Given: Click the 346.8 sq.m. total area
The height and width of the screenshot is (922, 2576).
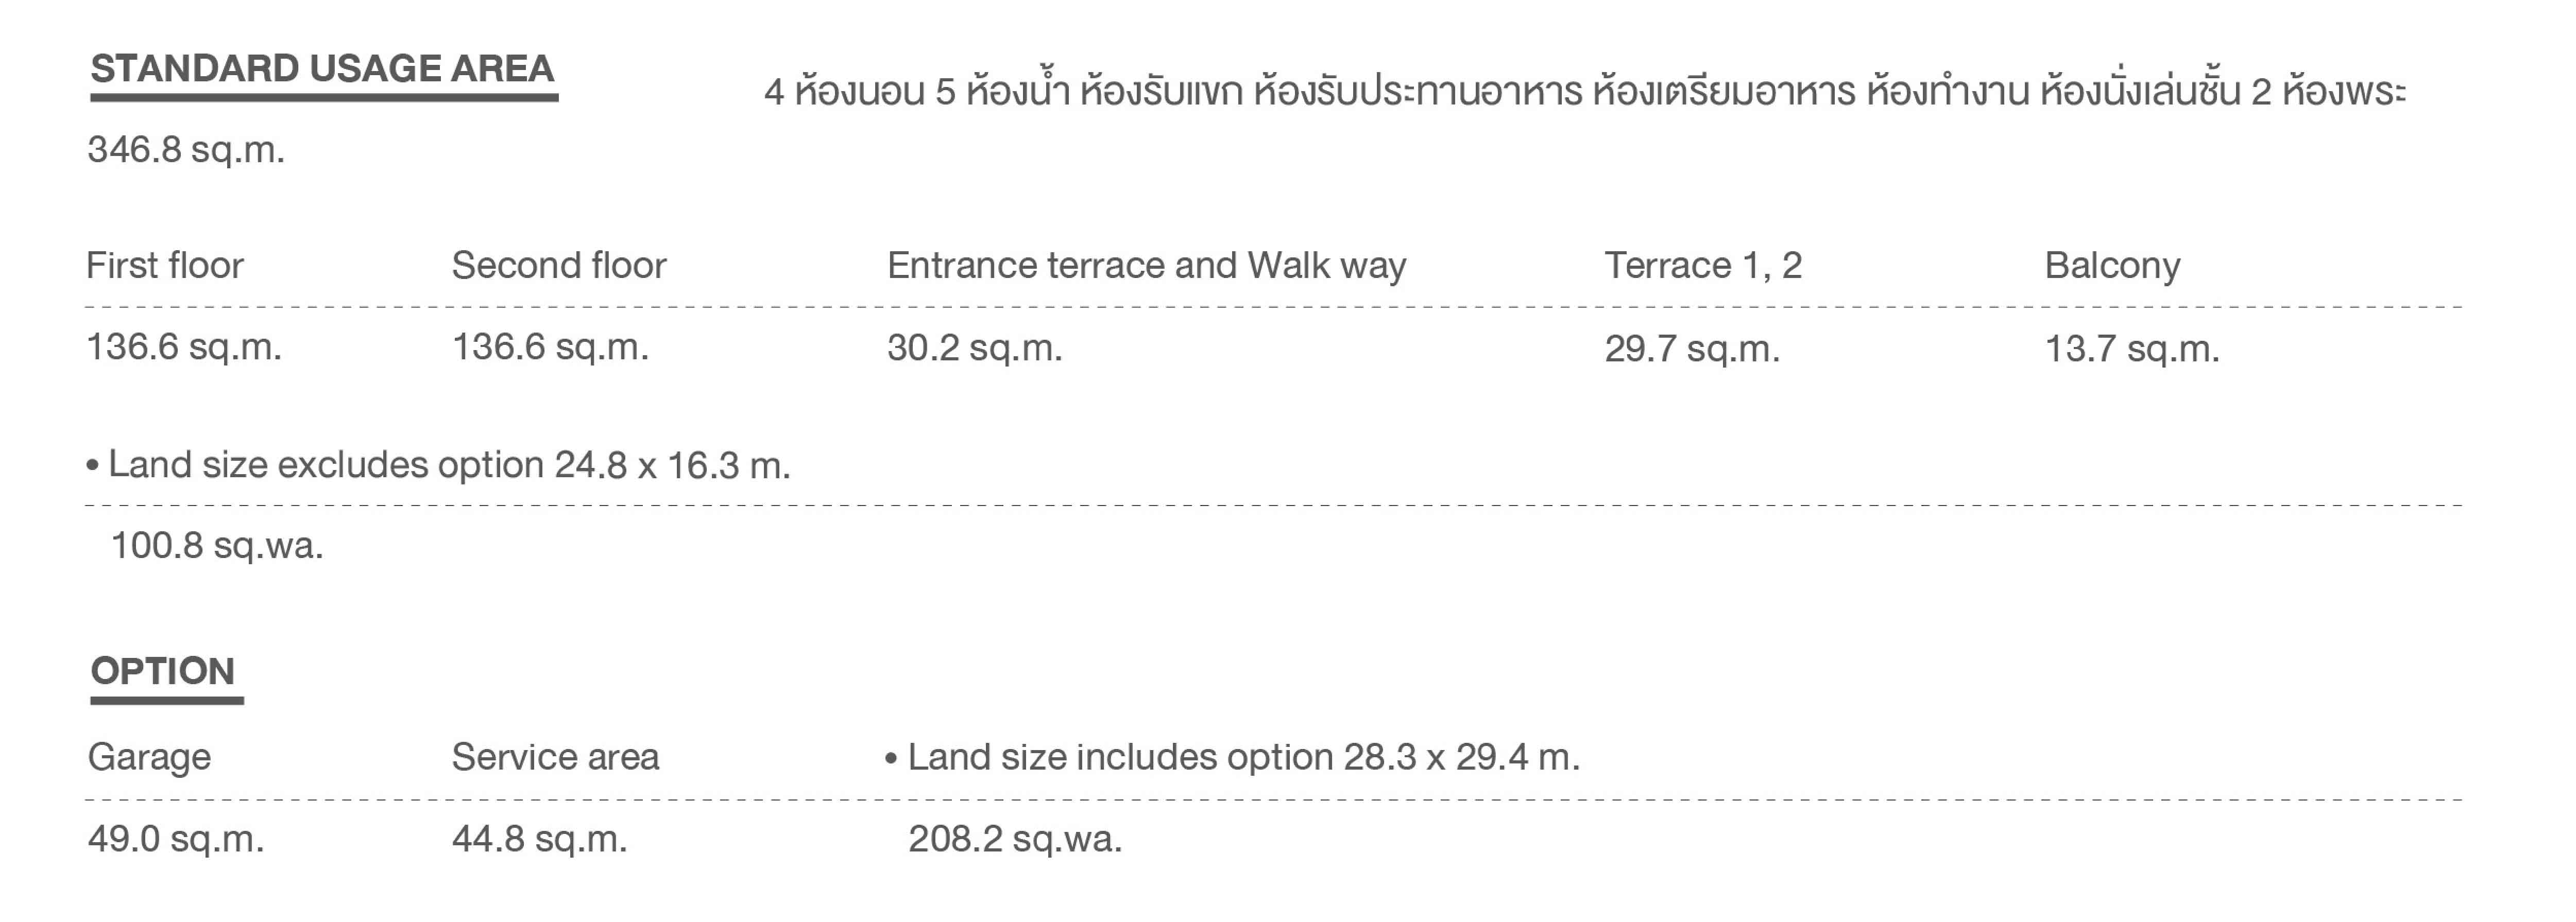Looking at the screenshot, I should [186, 150].
